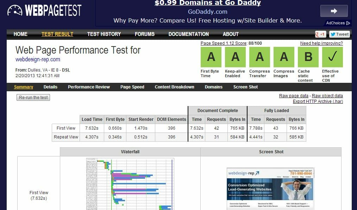This screenshot has height=210, width=357.
Task: Click the Repeat View start render 0.512s cell
Action: click(141, 137)
